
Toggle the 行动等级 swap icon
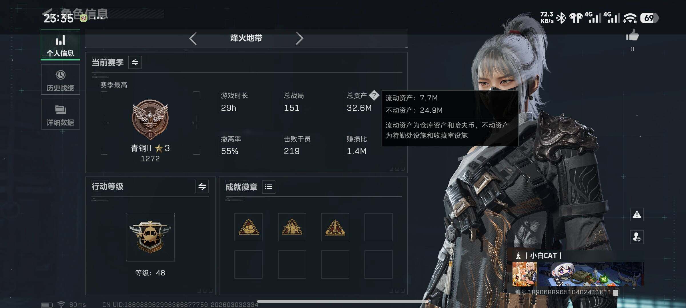(202, 187)
